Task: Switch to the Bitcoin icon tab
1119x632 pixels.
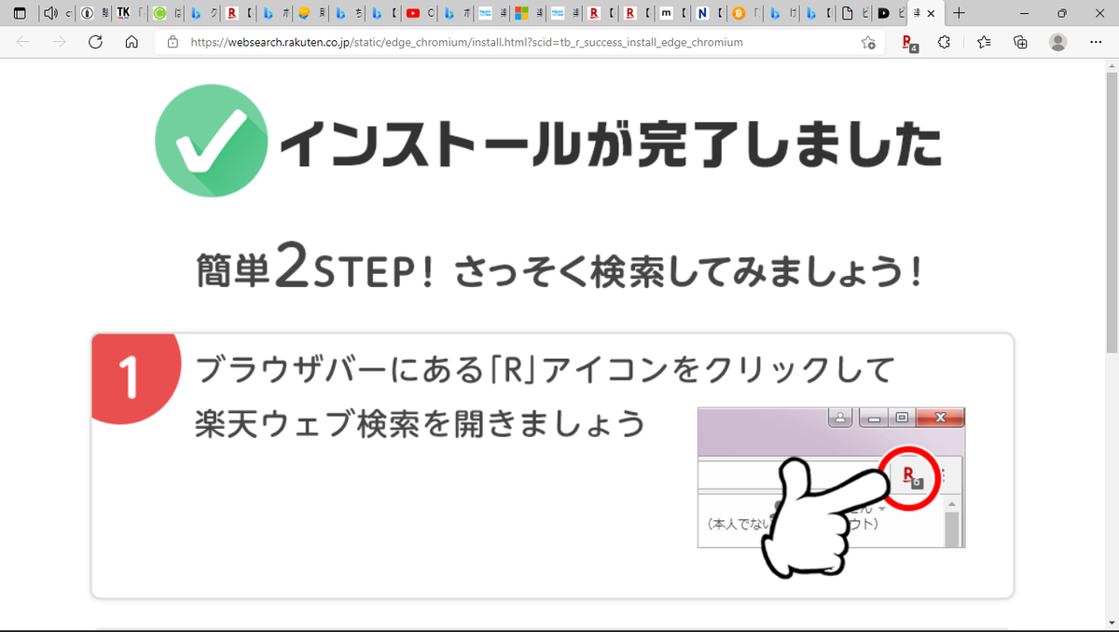Action: point(745,14)
